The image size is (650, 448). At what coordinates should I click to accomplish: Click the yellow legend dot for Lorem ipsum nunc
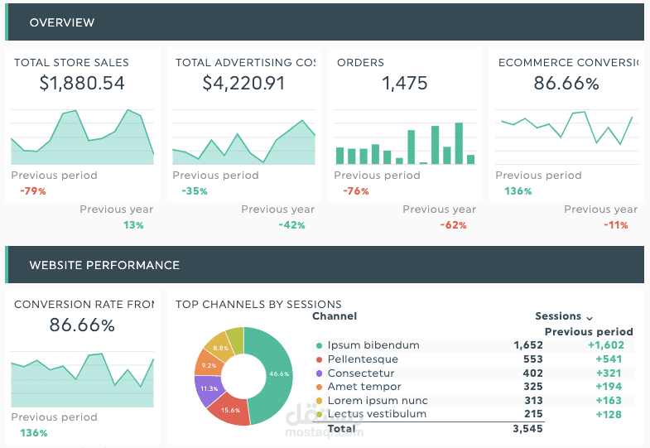point(319,401)
